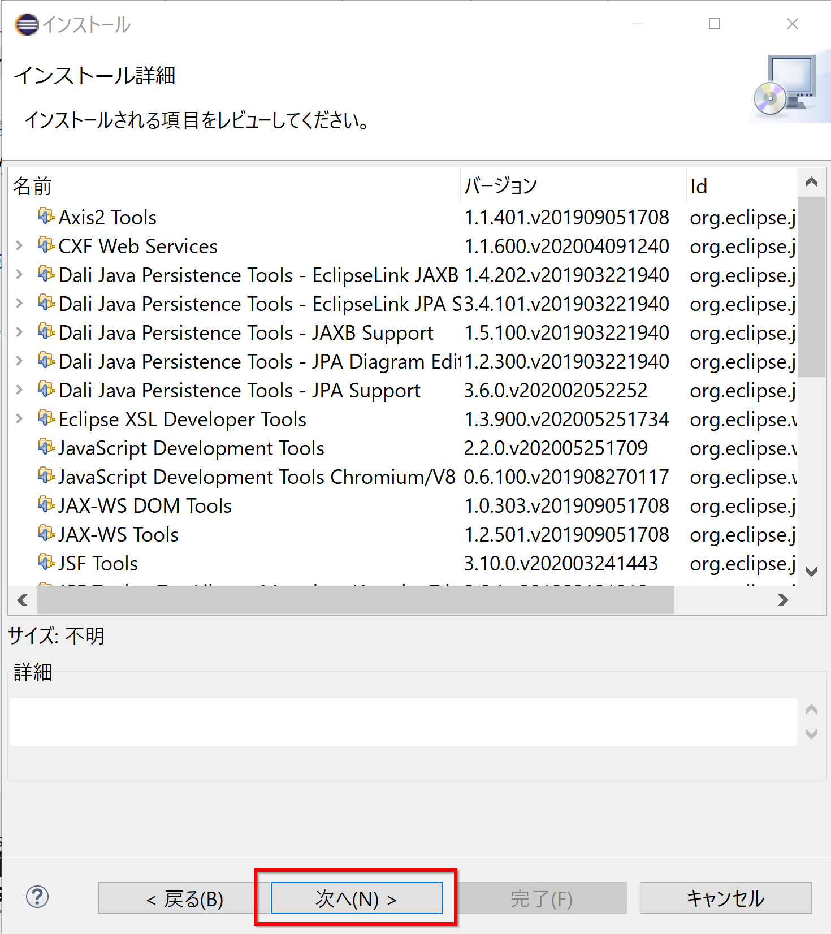Screen dimensions: 831x934
Task: Click version 3.6.0.v202002052252
Action: pyautogui.click(x=556, y=391)
